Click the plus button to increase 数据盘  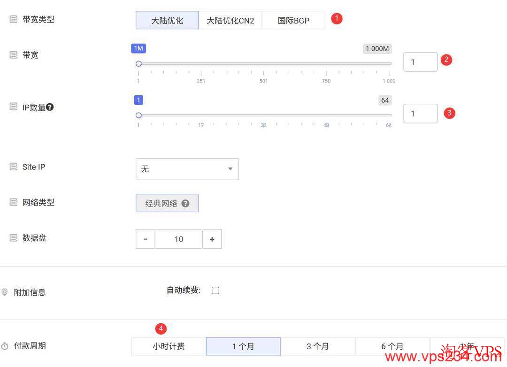click(x=212, y=239)
